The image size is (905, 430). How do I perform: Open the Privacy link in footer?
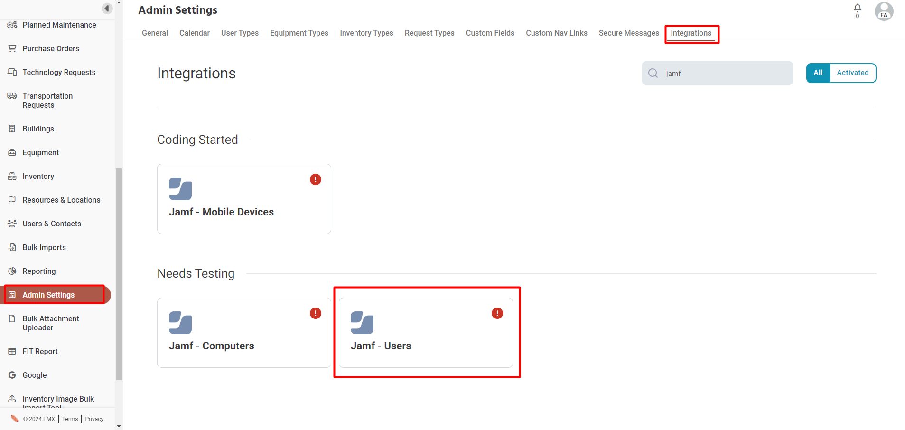(94, 419)
